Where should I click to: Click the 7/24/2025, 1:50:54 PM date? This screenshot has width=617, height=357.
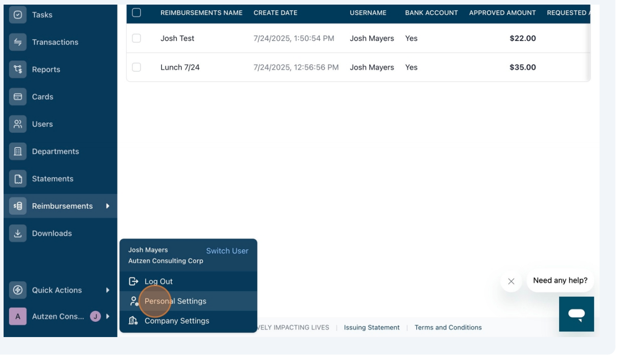294,38
